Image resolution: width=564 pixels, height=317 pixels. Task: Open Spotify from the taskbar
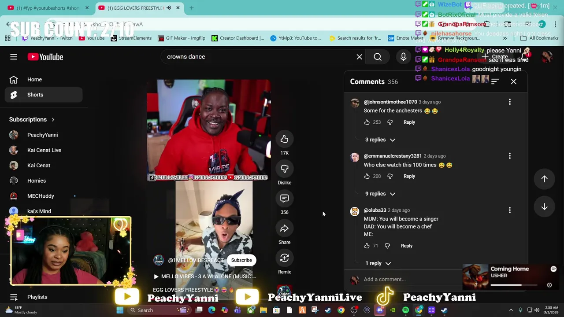point(405,310)
